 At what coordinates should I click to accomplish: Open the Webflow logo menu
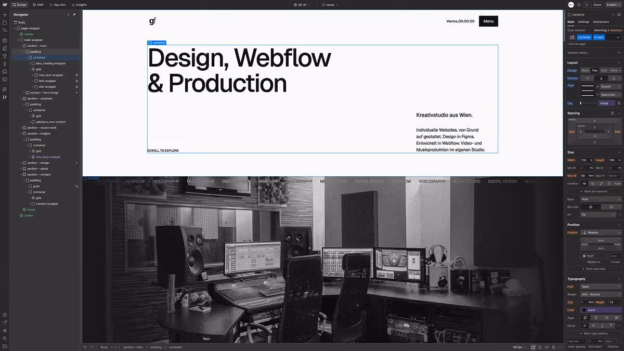click(x=5, y=5)
